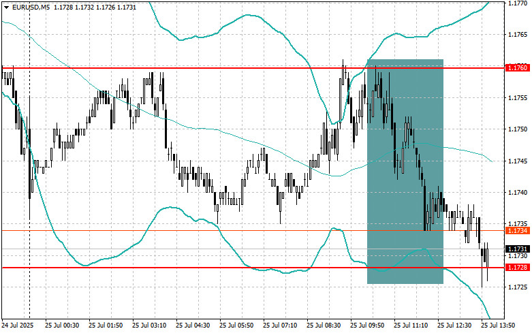Click the 25 Jul 09:50 time label
This screenshot has width=532, height=333.
367,326
